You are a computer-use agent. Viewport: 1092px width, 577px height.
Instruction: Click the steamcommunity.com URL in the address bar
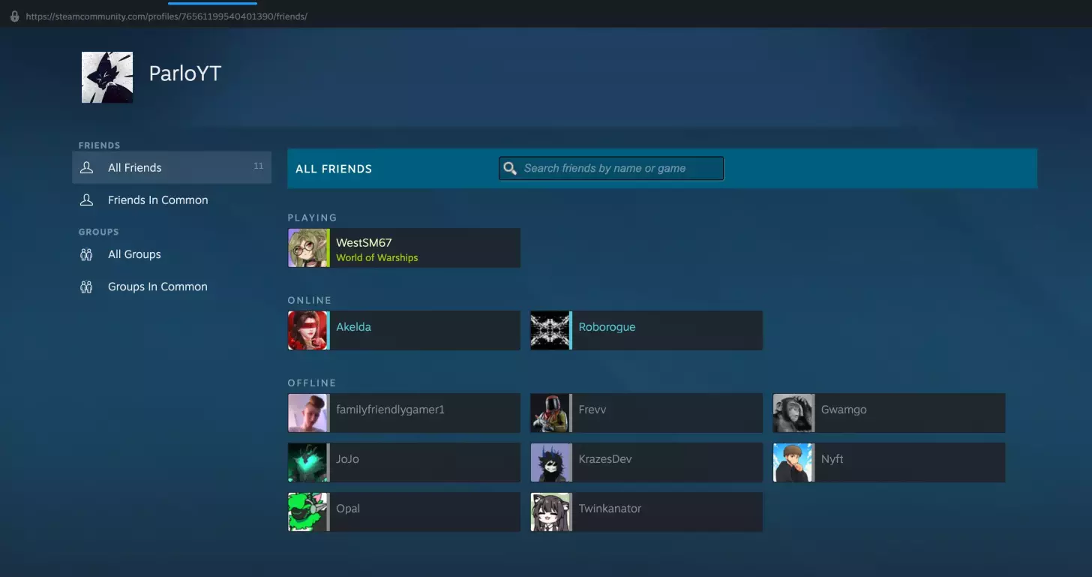[x=166, y=16]
